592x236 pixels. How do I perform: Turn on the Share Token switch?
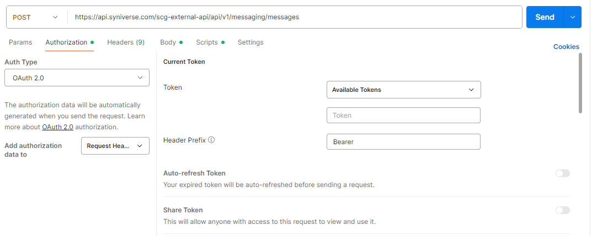point(562,210)
